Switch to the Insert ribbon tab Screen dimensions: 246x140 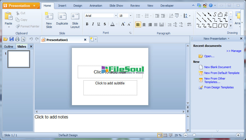[62, 6]
